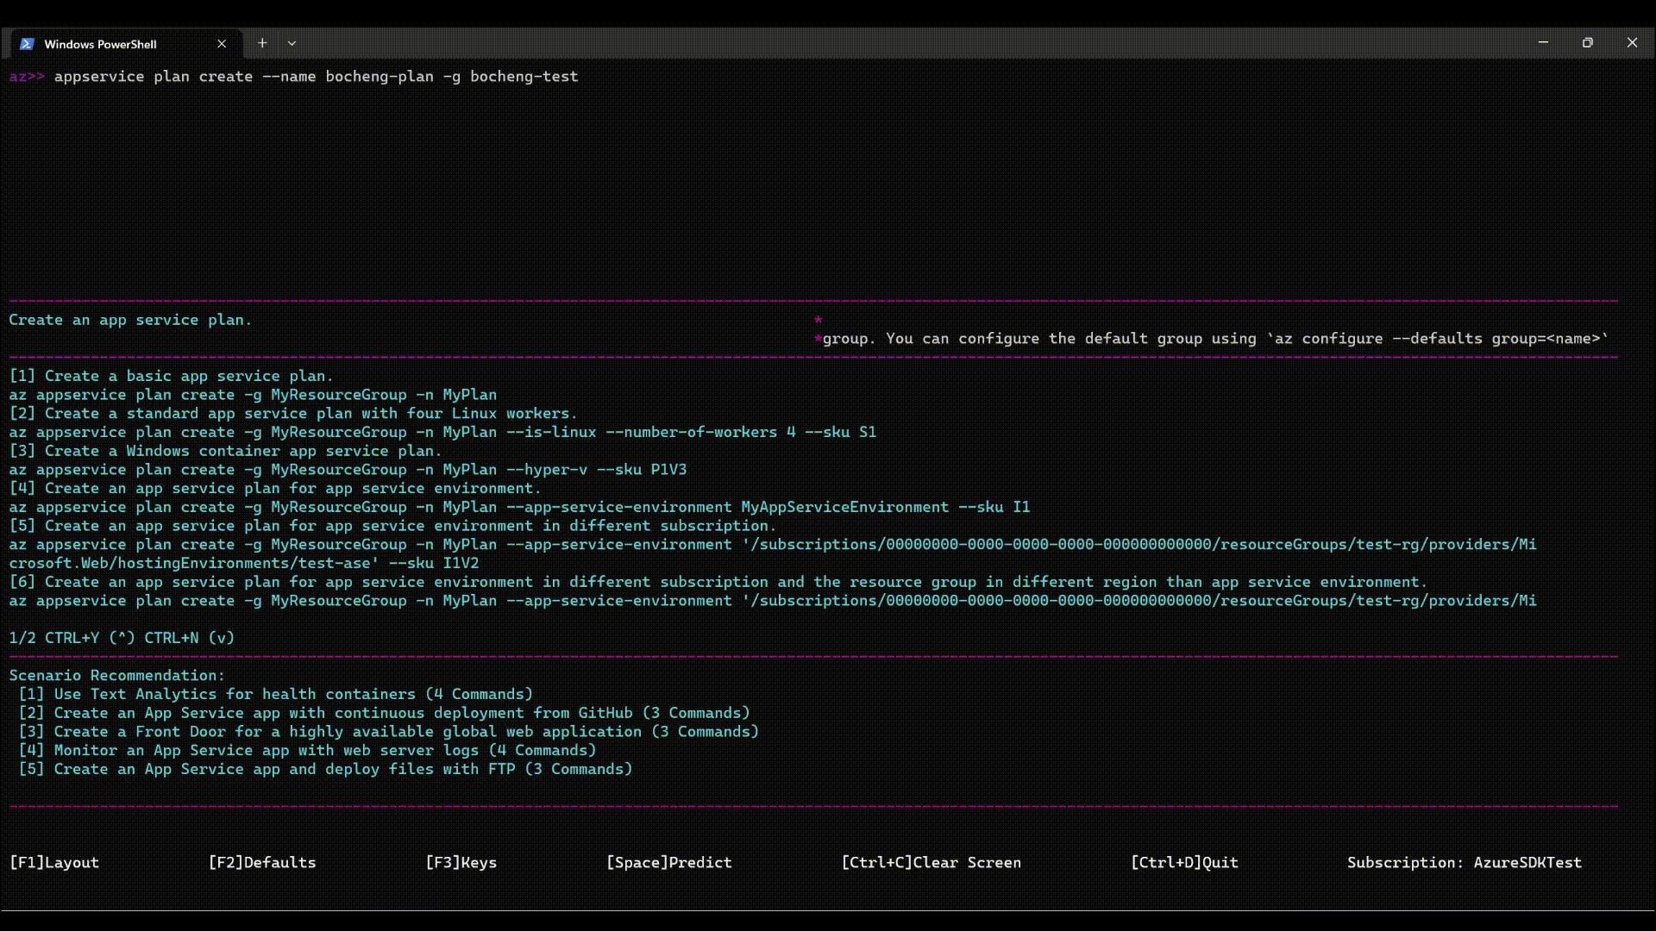The image size is (1656, 931).
Task: Click the 1/2 CTRL+Y CTRL+N pager text
Action: [x=122, y=638]
